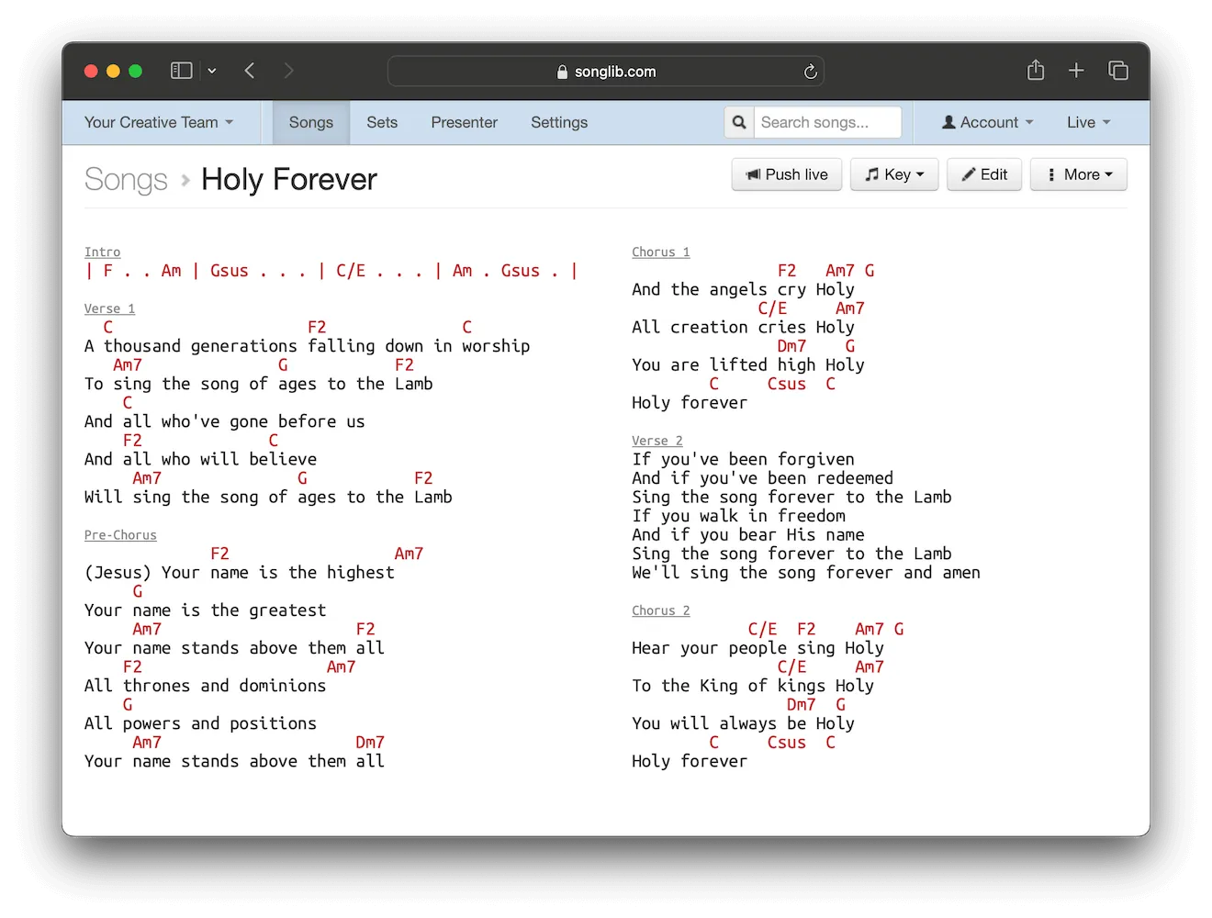
Task: Click the Chorus 2 section label
Action: coord(660,610)
